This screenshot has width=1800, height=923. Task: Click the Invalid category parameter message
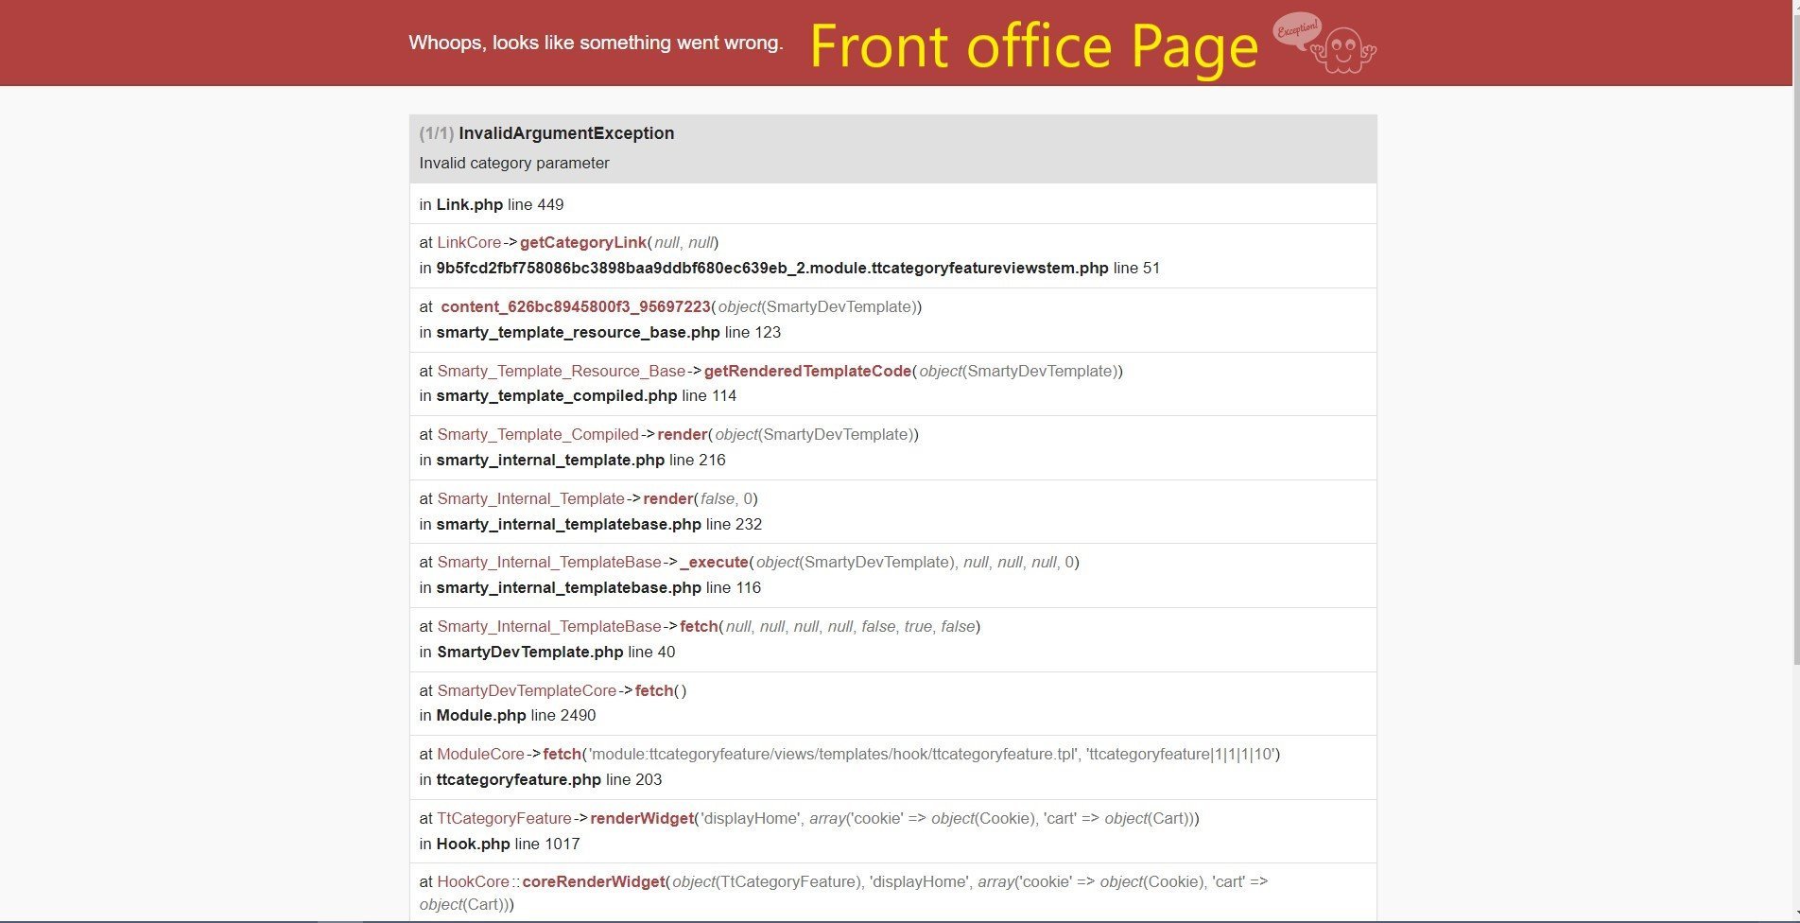click(x=514, y=163)
